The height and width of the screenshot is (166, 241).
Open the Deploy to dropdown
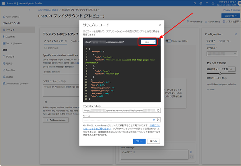[x=231, y=16]
